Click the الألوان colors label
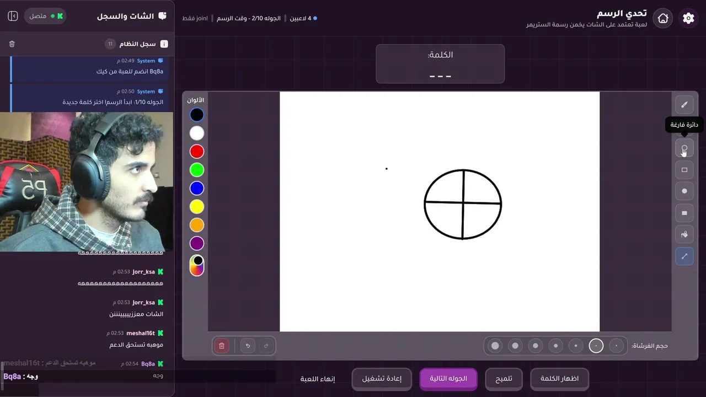706x397 pixels. [195, 100]
